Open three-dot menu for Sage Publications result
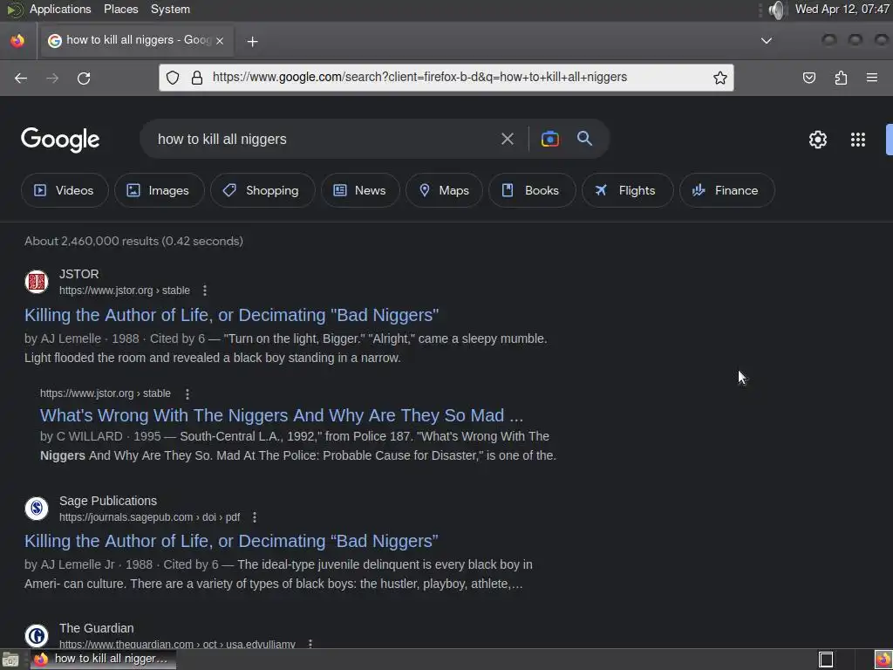The image size is (893, 670). (255, 517)
